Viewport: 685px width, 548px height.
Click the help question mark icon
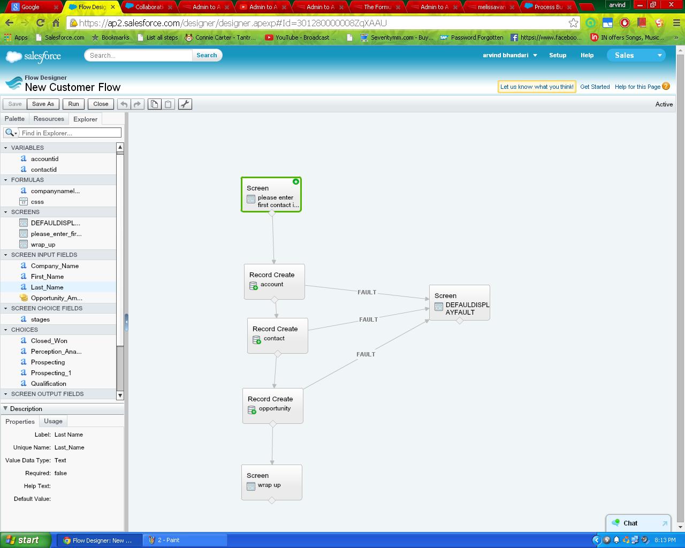666,86
